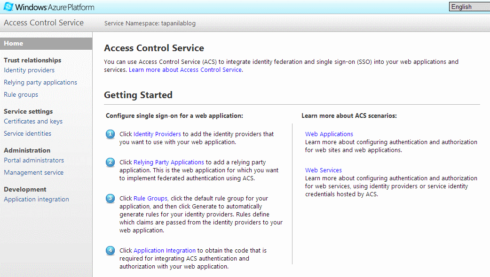The height and width of the screenshot is (277, 490).
Task: Click Configure single sign-on for a web application text
Action: 174,115
